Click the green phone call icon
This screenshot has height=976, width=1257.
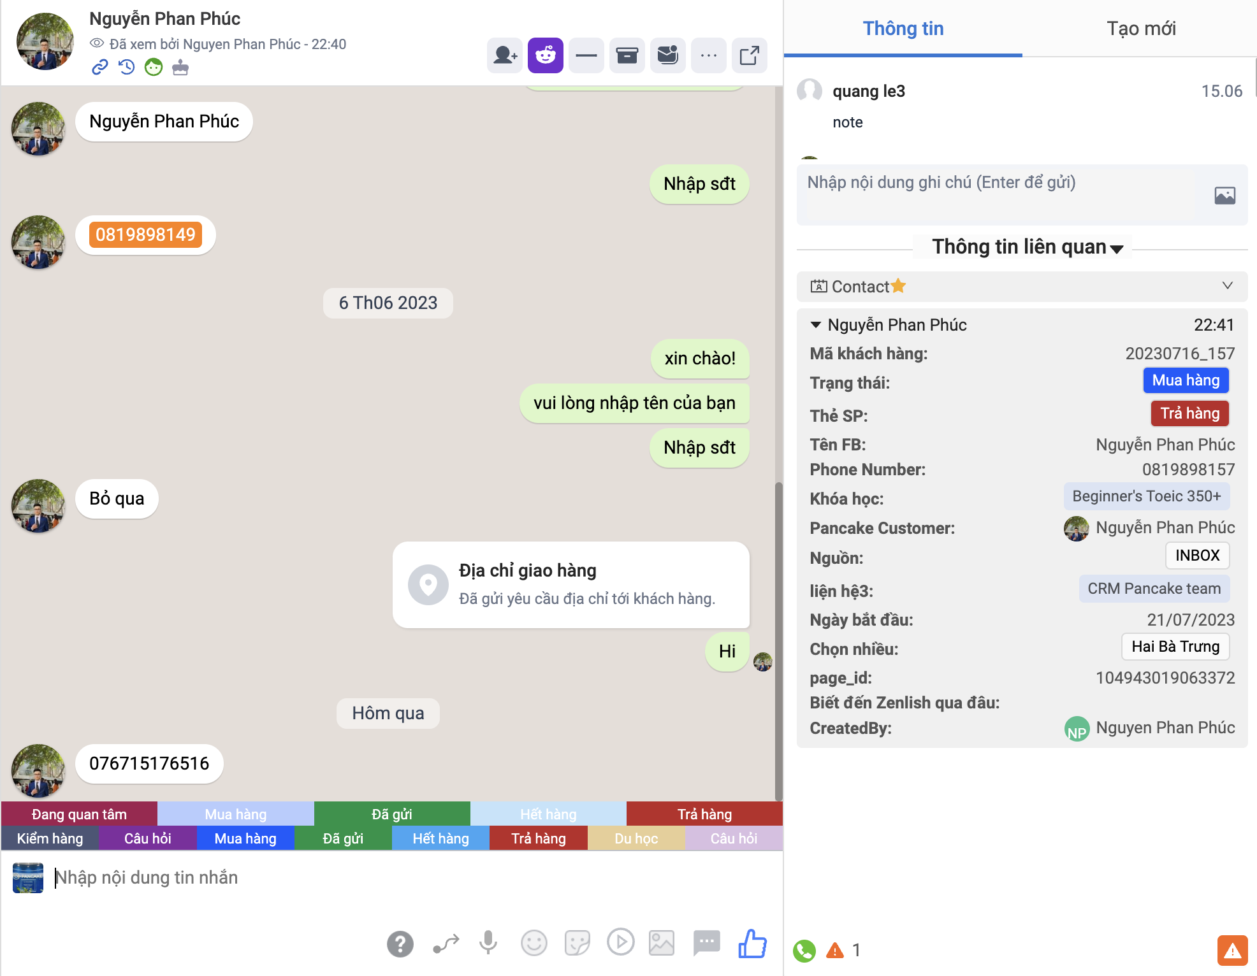804,951
